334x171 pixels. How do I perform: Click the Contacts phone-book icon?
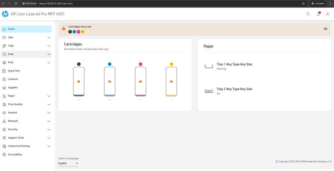(x=4, y=79)
